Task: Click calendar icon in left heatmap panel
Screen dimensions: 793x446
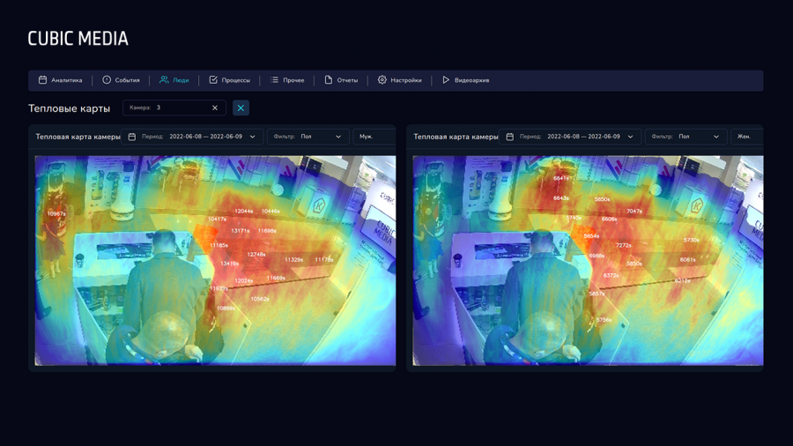Action: click(132, 138)
